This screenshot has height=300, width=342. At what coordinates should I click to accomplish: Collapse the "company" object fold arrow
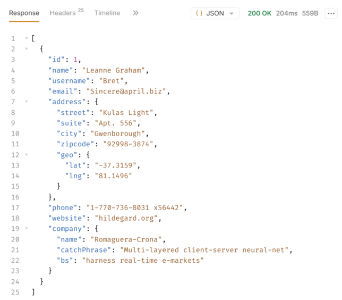[x=27, y=229]
